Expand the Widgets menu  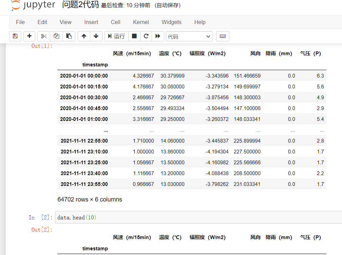tap(171, 22)
